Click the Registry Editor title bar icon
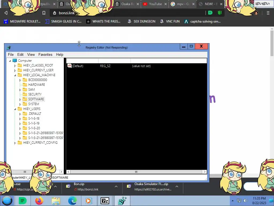This screenshot has height=206, width=274. [9, 47]
